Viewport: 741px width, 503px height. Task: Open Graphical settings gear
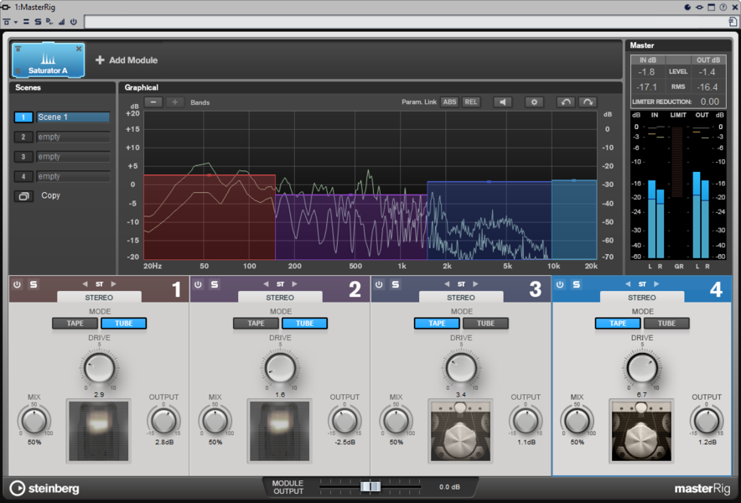pyautogui.click(x=534, y=102)
